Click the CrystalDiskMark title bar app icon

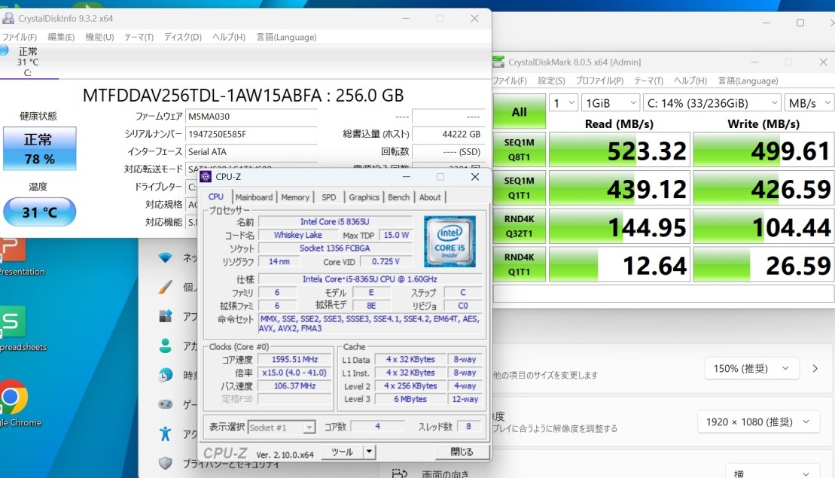pos(498,62)
